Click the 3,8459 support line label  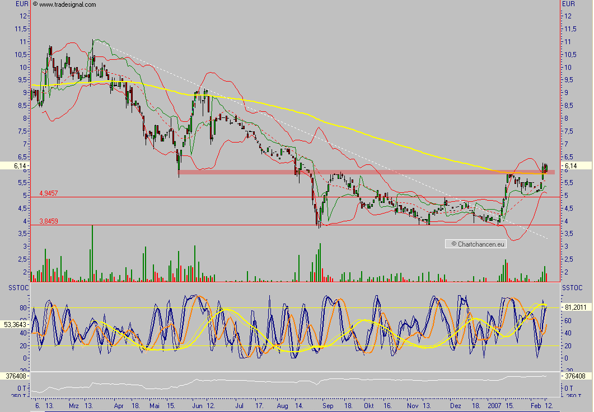[48, 221]
